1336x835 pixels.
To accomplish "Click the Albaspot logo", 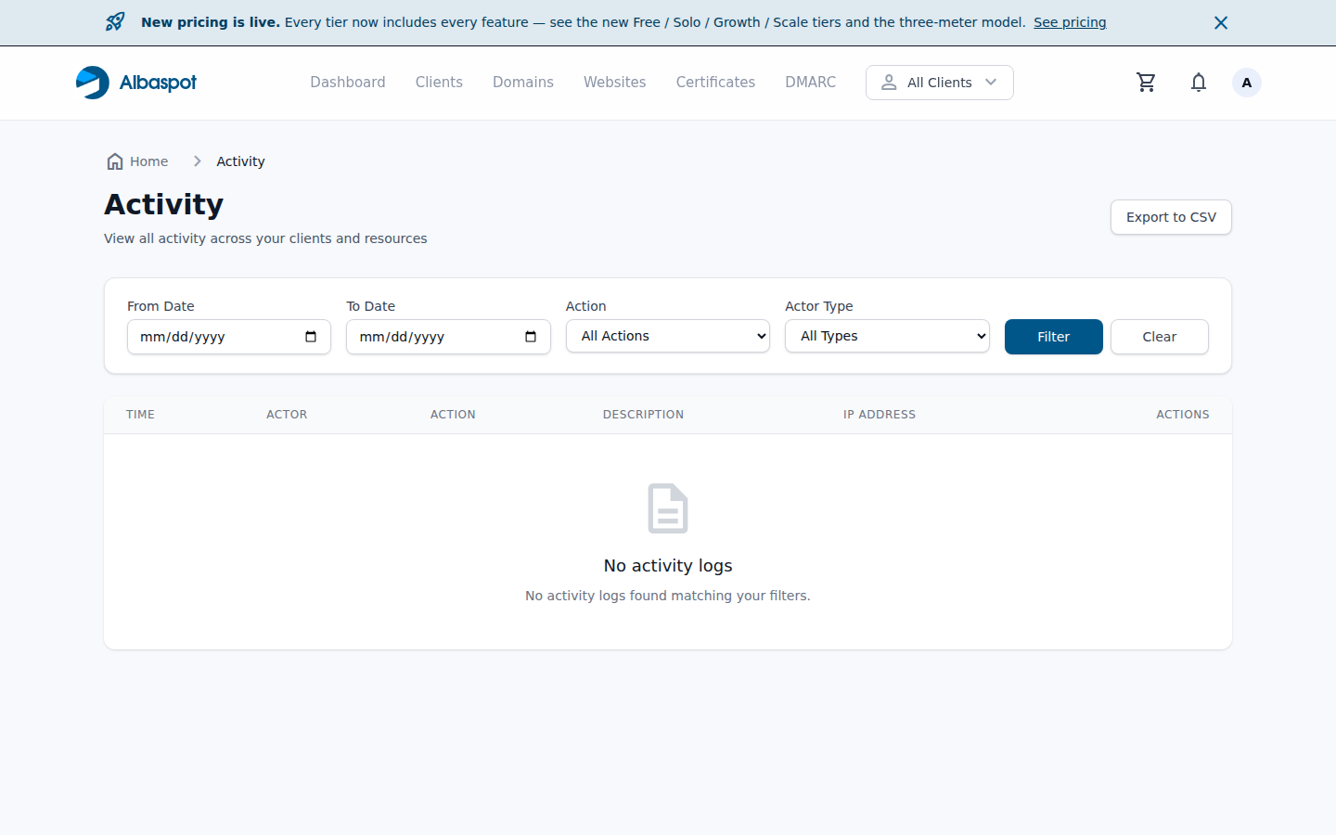I will 135,82.
